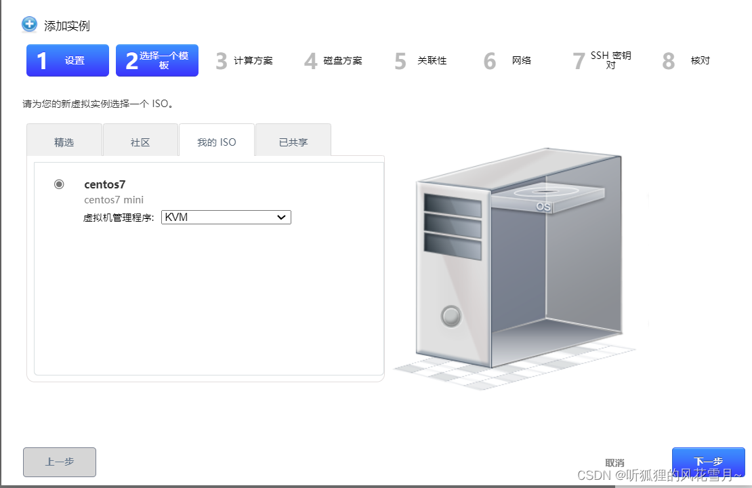
Task: Click the 取消 cancel link
Action: pyautogui.click(x=614, y=462)
